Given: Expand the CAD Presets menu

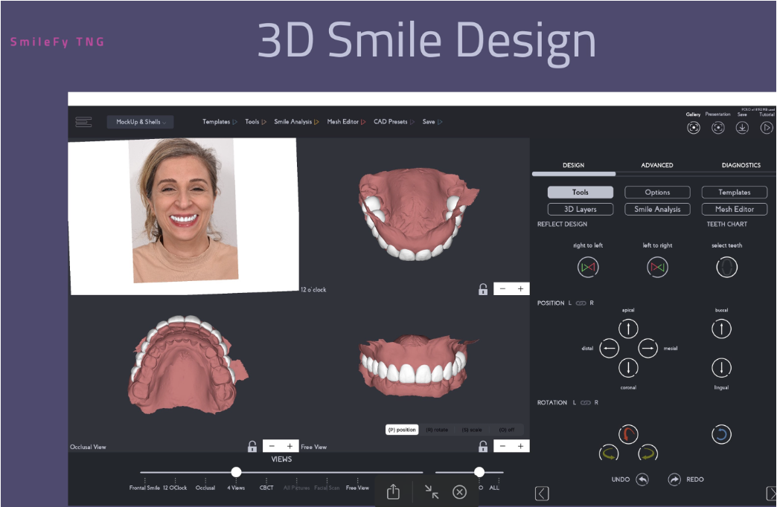Looking at the screenshot, I should point(394,122).
